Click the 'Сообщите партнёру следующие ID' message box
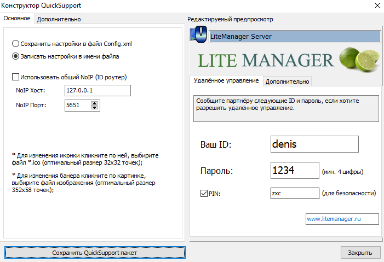Image resolution: width=384 pixels, height=262 pixels. (286, 108)
